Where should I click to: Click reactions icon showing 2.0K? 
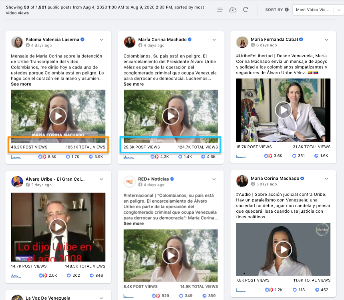tap(43, 276)
